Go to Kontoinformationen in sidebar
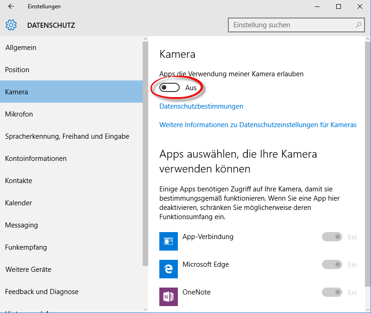The image size is (371, 313). tap(36, 159)
